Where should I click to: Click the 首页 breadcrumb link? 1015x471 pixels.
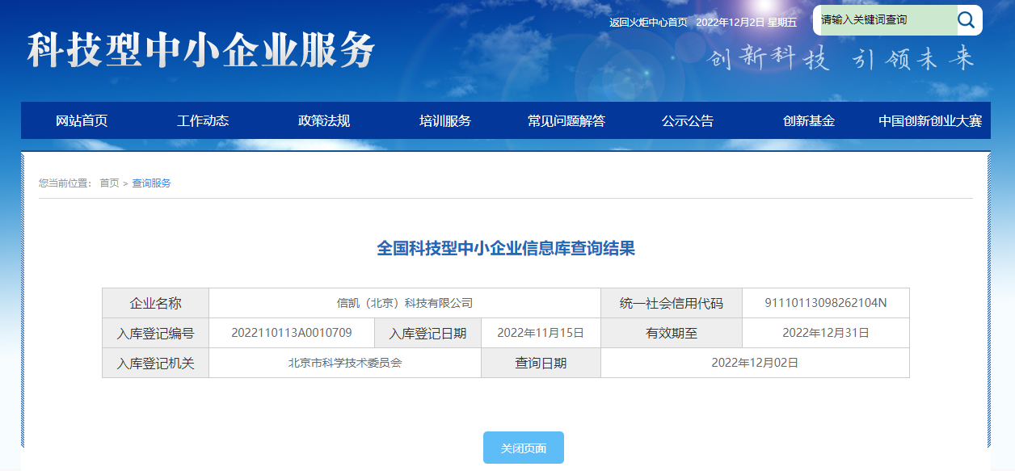(109, 183)
